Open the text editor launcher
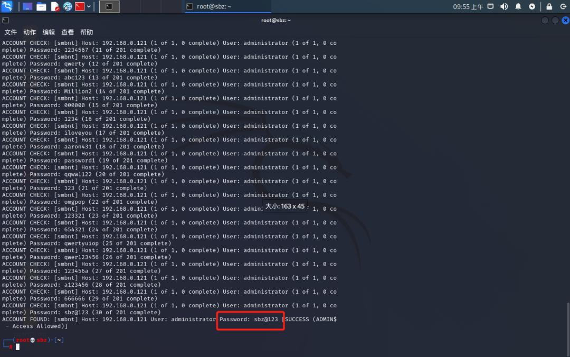The image size is (570, 357). [x=55, y=6]
